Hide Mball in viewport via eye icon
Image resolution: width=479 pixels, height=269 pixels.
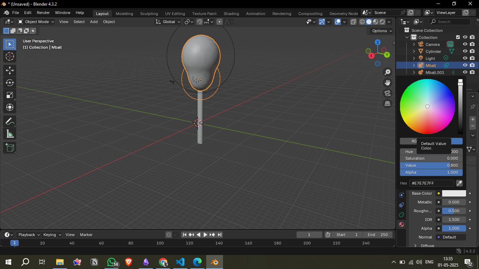[x=465, y=65]
